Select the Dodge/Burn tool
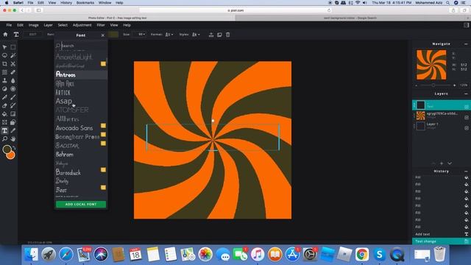The image size is (471, 265). click(4, 89)
